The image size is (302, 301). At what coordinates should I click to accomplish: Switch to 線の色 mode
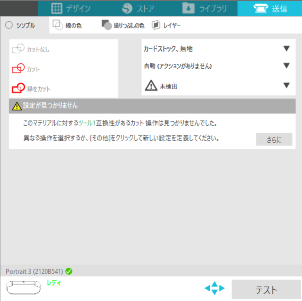[67, 25]
